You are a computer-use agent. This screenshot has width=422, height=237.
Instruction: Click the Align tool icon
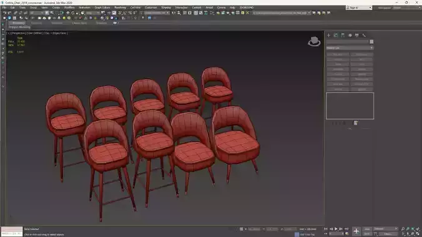(x=179, y=12)
